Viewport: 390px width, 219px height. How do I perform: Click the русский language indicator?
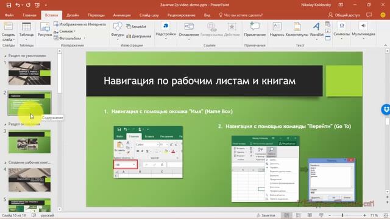point(48,215)
